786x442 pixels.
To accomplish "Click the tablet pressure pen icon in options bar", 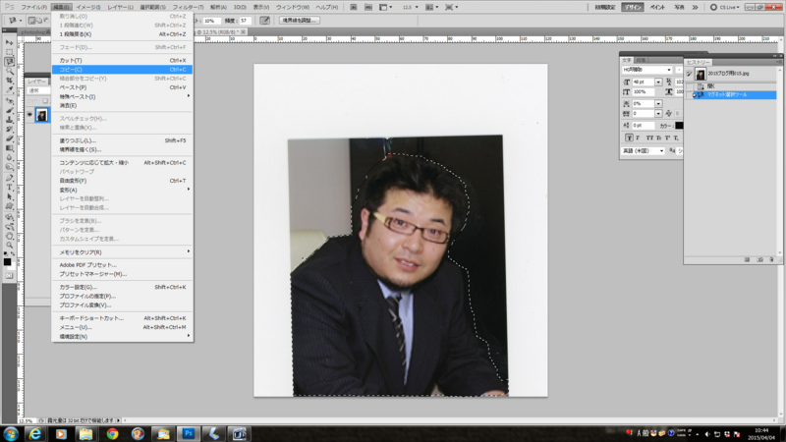I will [264, 21].
